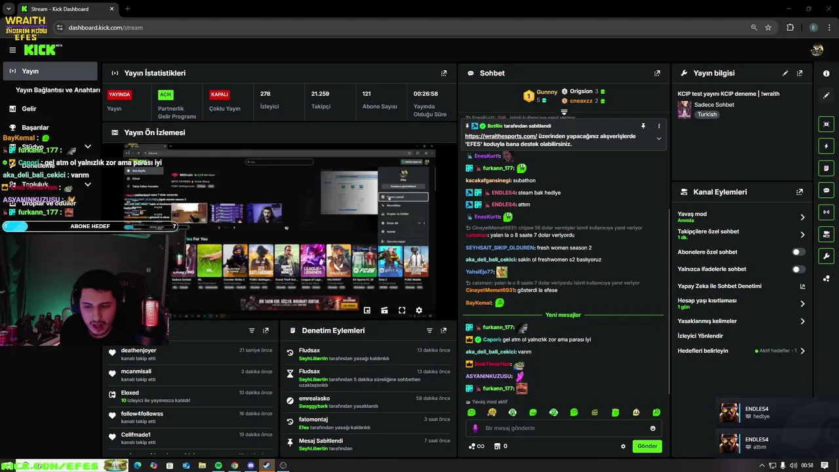Image resolution: width=839 pixels, height=472 pixels.
Task: Toggle the moderation log widget icon
Action: [x=827, y=168]
